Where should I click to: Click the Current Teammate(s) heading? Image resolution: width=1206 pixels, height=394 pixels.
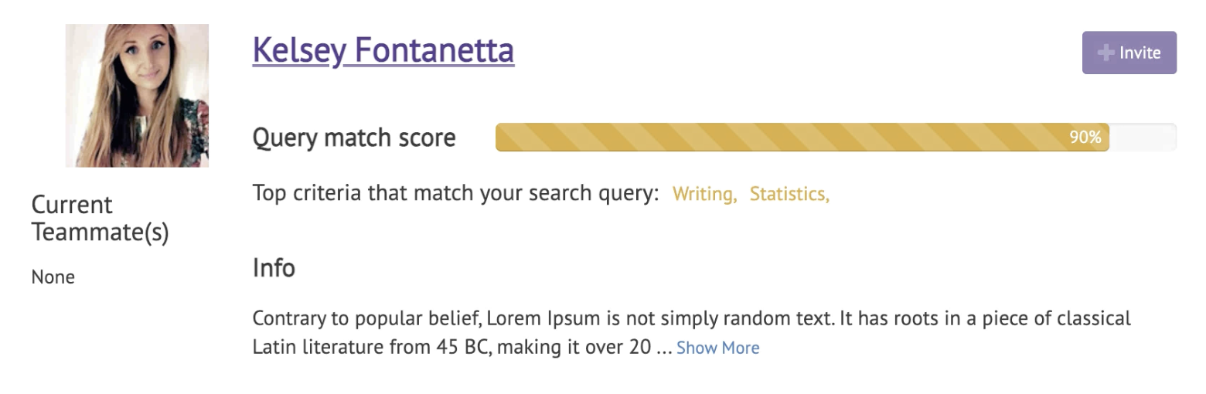[100, 219]
